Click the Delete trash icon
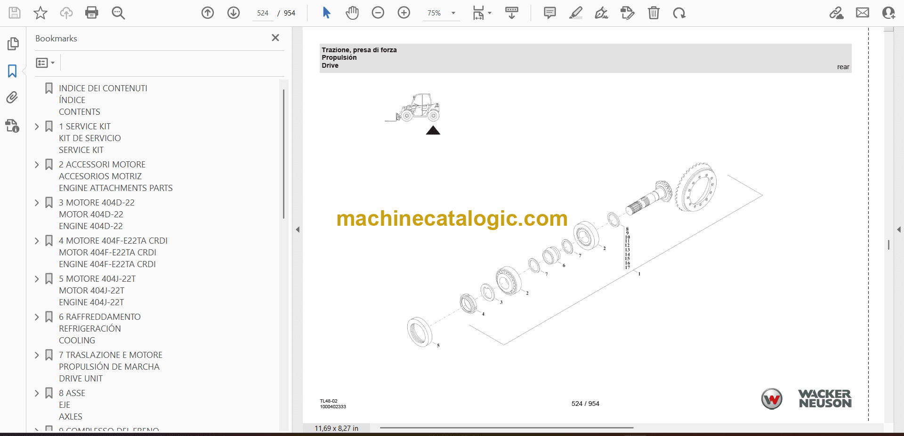The width and height of the screenshot is (904, 436). (x=654, y=13)
